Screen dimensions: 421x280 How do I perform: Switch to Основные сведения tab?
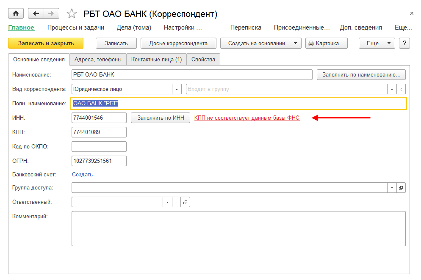click(x=39, y=60)
